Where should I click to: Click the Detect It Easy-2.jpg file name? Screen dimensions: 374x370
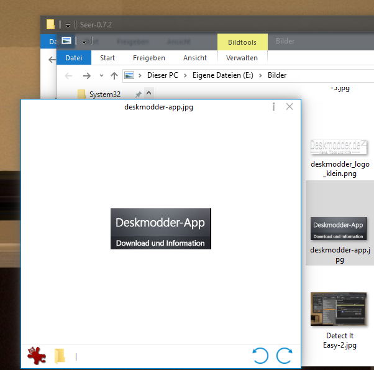340,340
